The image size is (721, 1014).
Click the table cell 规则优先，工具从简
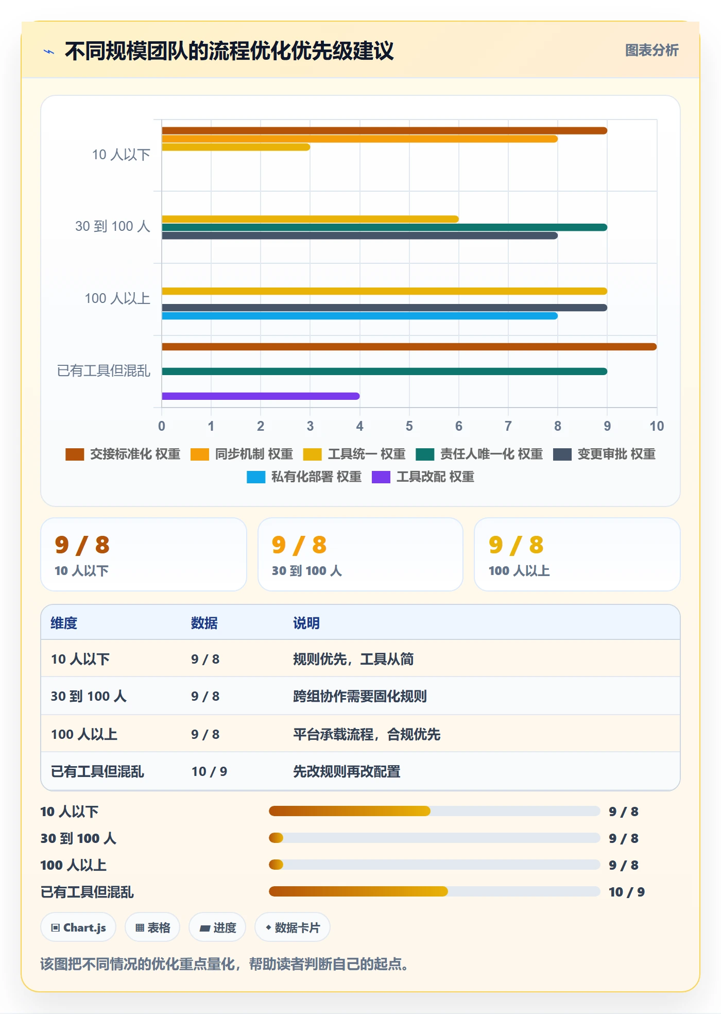coord(353,659)
